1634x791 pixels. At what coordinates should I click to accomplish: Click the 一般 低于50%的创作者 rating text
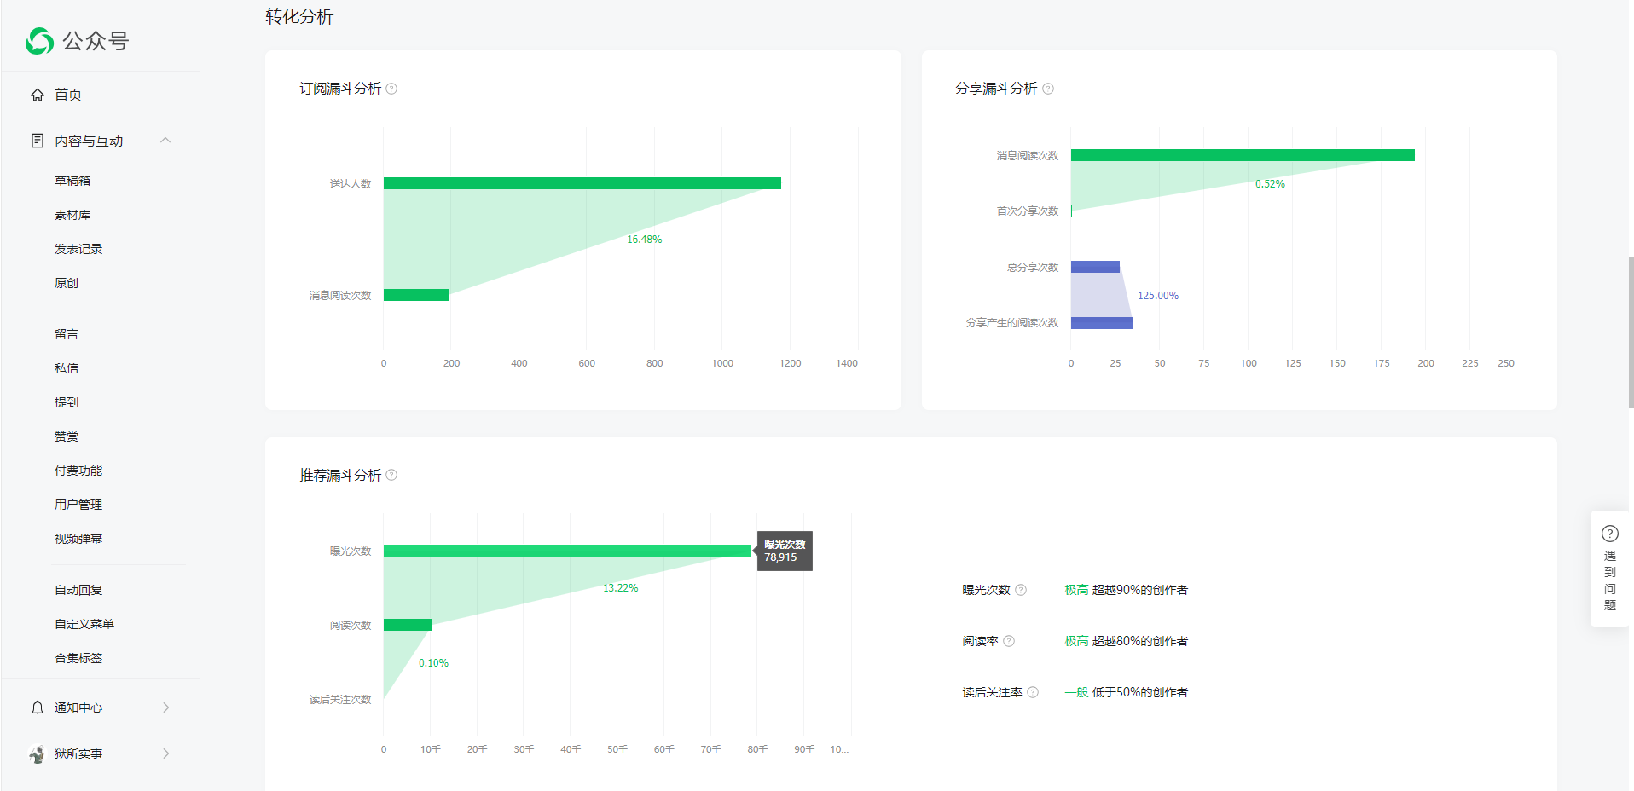(1126, 692)
